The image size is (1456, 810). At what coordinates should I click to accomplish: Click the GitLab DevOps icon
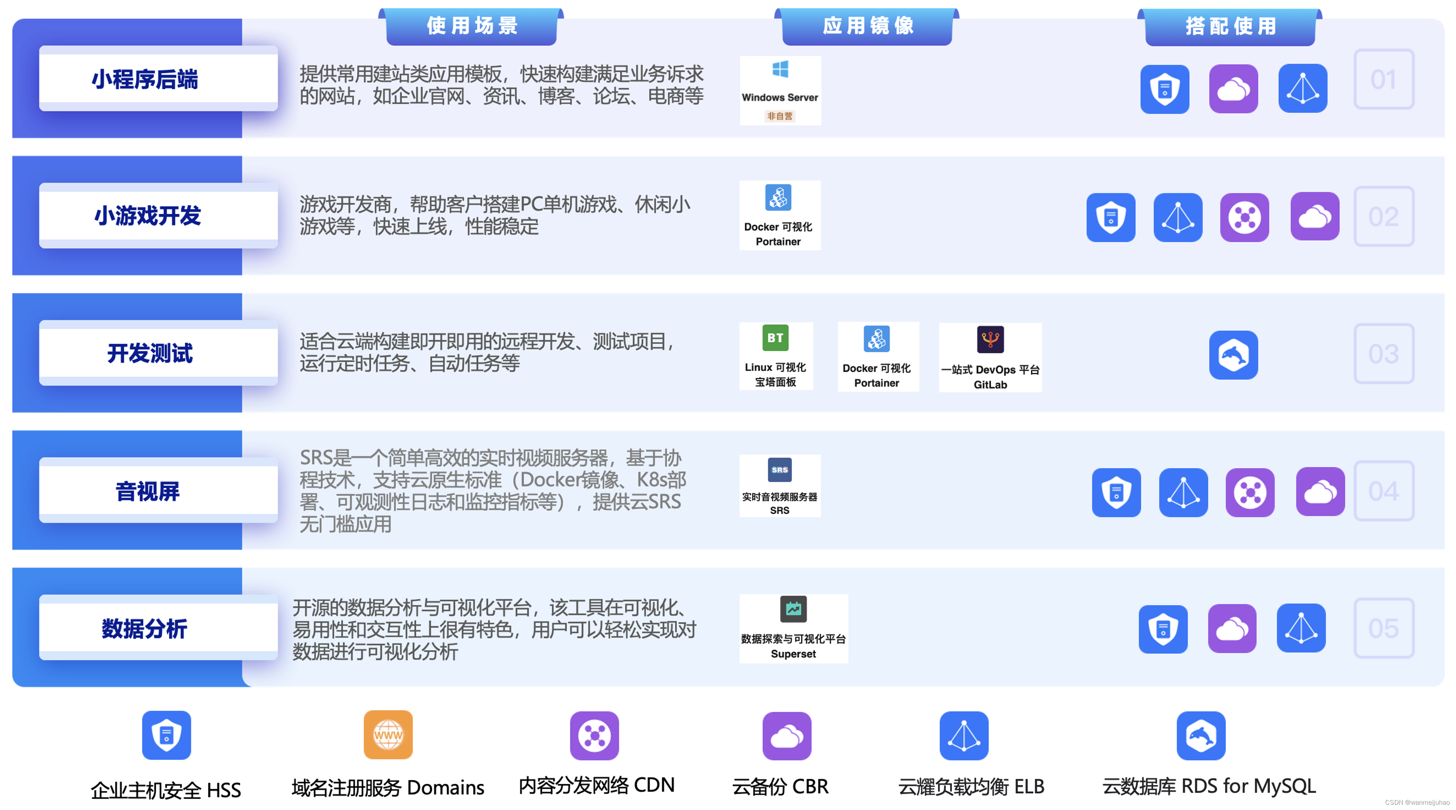(990, 339)
